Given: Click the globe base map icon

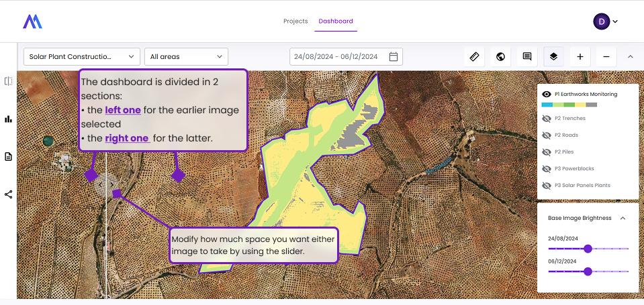Looking at the screenshot, I should coord(501,56).
